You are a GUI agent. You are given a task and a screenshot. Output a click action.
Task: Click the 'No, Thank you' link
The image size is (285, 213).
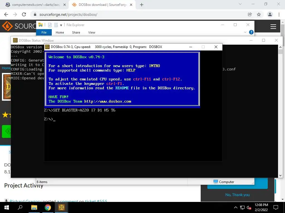237,195
